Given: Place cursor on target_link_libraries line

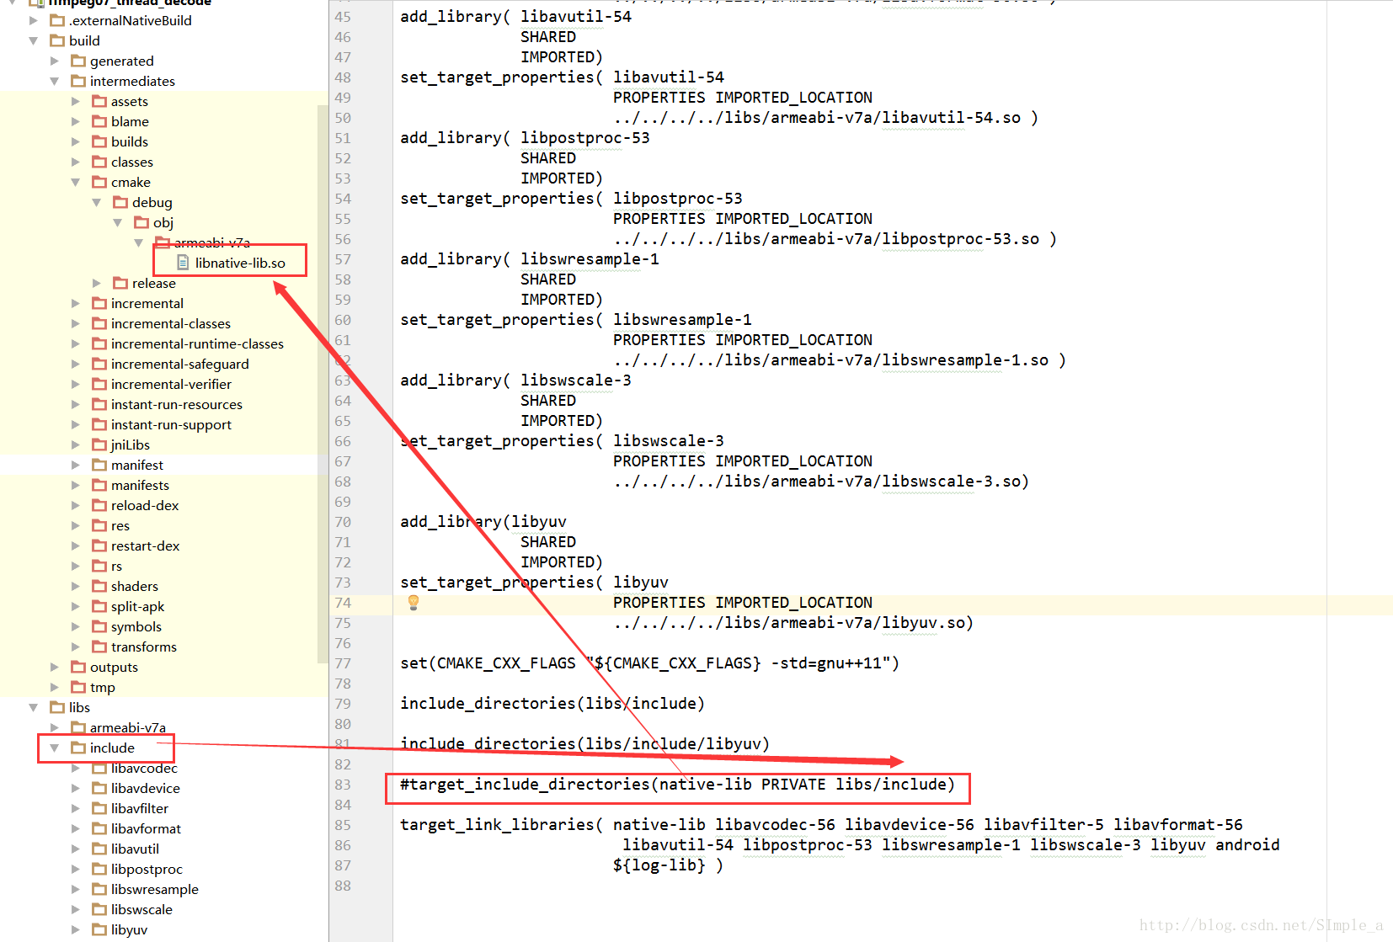Looking at the screenshot, I should tap(821, 825).
